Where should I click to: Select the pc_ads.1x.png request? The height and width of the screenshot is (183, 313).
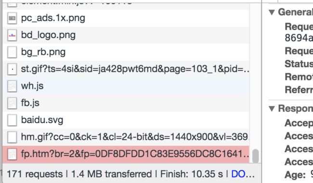click(126, 18)
